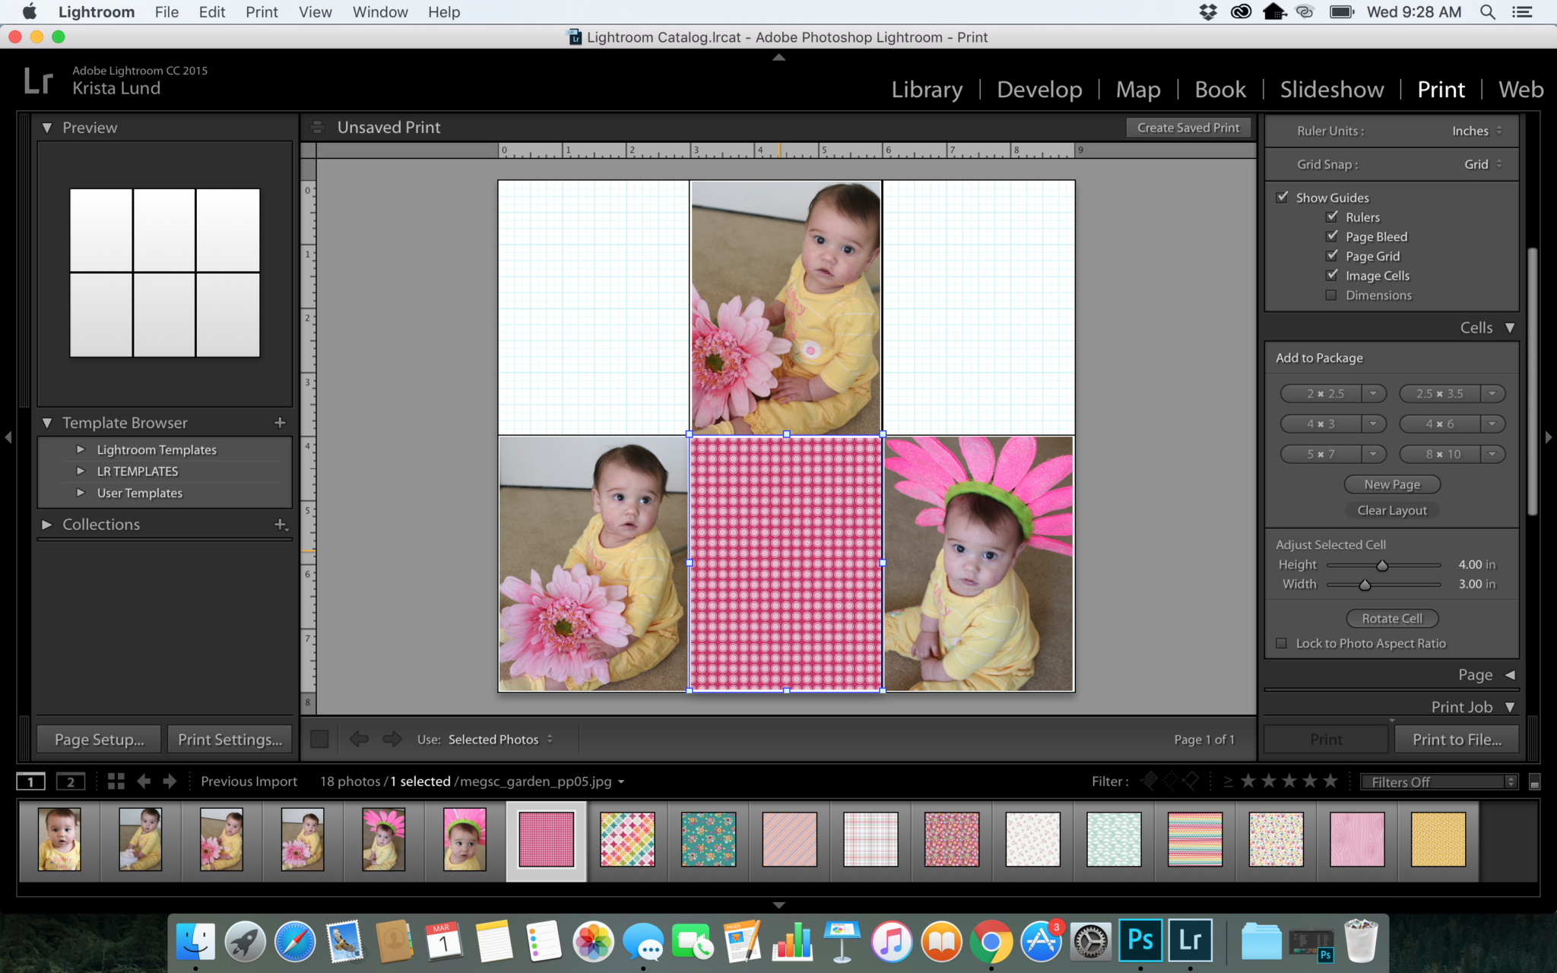
Task: Open the Ruler Units dropdown
Action: [1473, 130]
